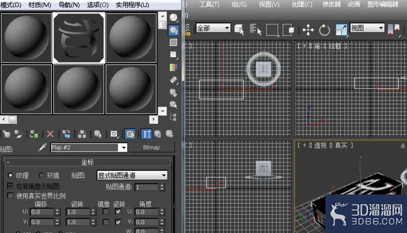Collapse the 坐标 rollout header
The image size is (407, 233).
pos(88,162)
